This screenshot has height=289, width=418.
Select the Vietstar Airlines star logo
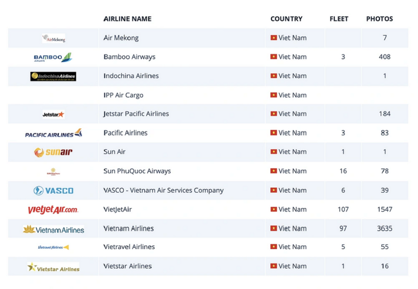54,267
